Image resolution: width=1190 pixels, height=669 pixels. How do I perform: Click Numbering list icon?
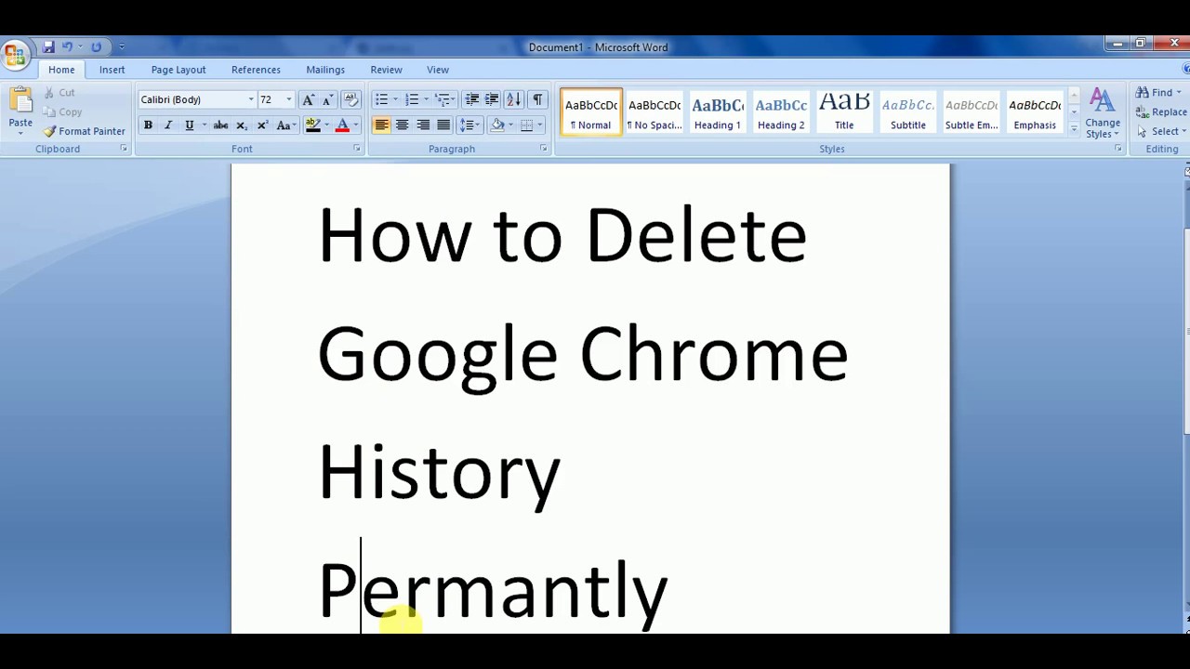tap(411, 99)
